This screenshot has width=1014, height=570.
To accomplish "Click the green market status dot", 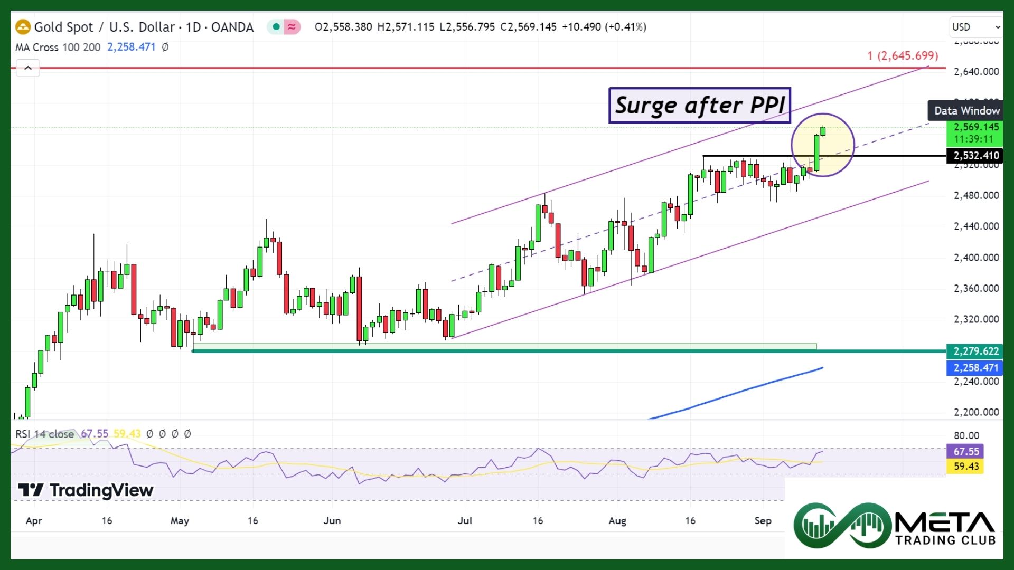I will [276, 27].
